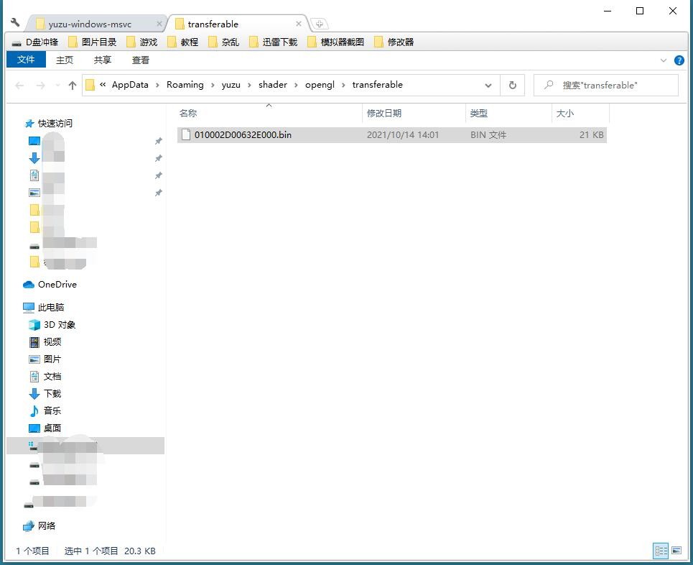The height and width of the screenshot is (565, 693).
Task: Open the 游戏 bookmark folder
Action: tap(142, 42)
